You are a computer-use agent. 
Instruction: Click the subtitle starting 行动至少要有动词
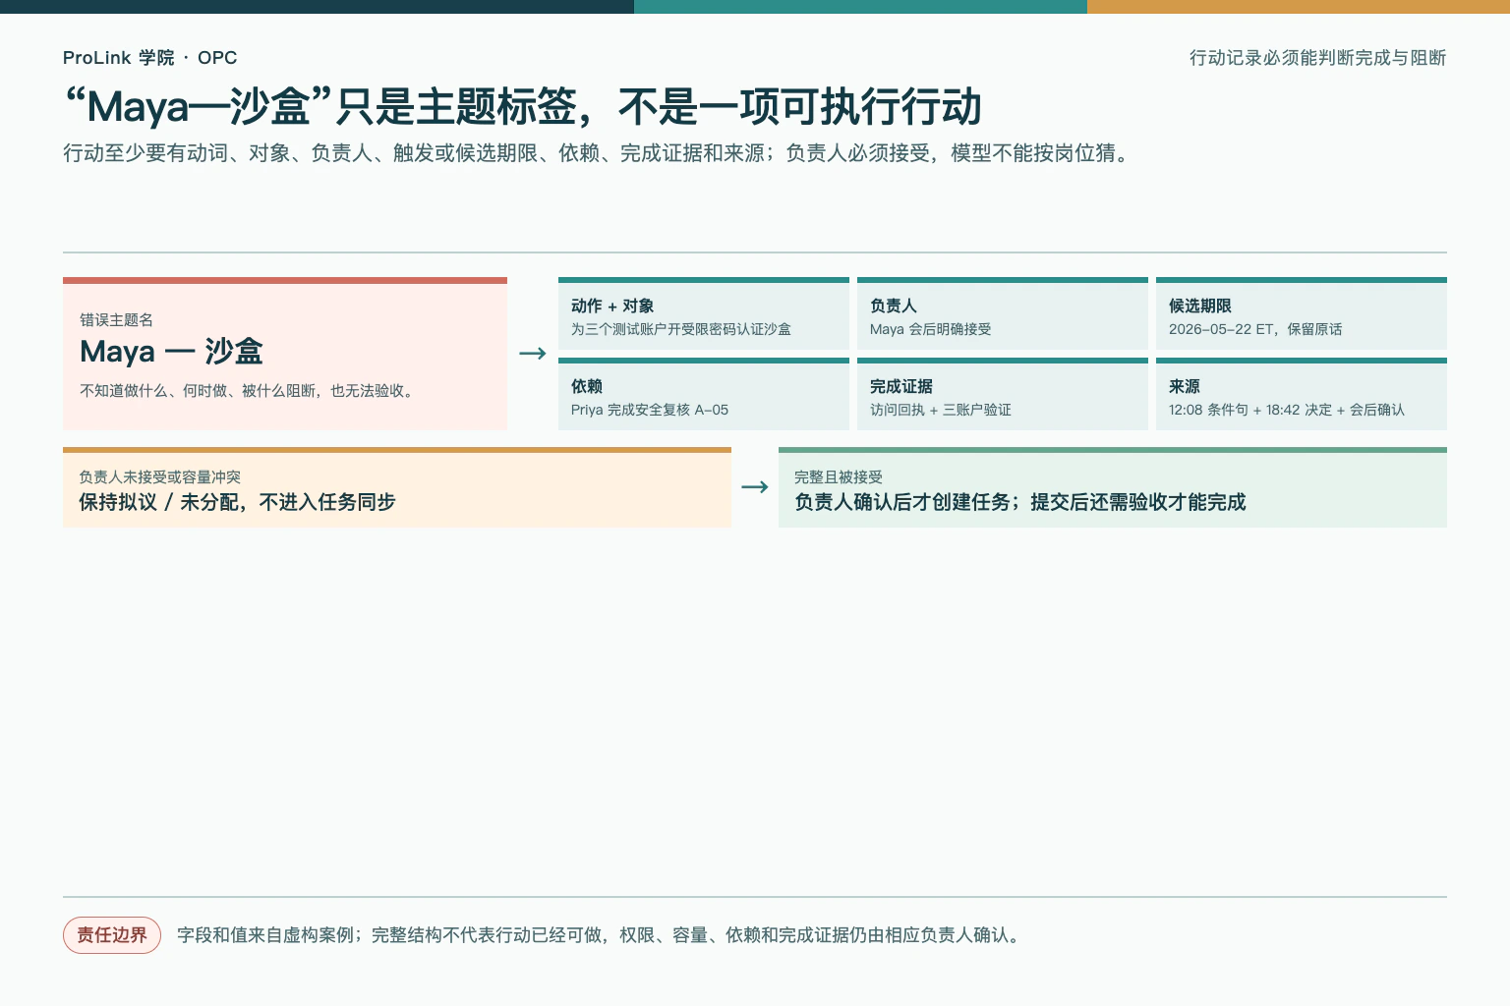[x=599, y=153]
